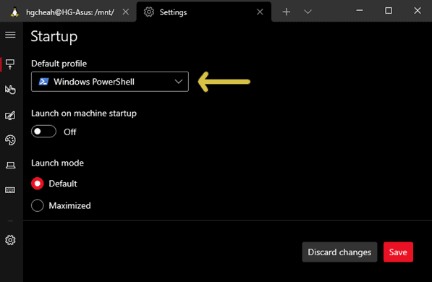432x282 pixels.
Task: Close the Windows Terminal window
Action: click(x=418, y=11)
